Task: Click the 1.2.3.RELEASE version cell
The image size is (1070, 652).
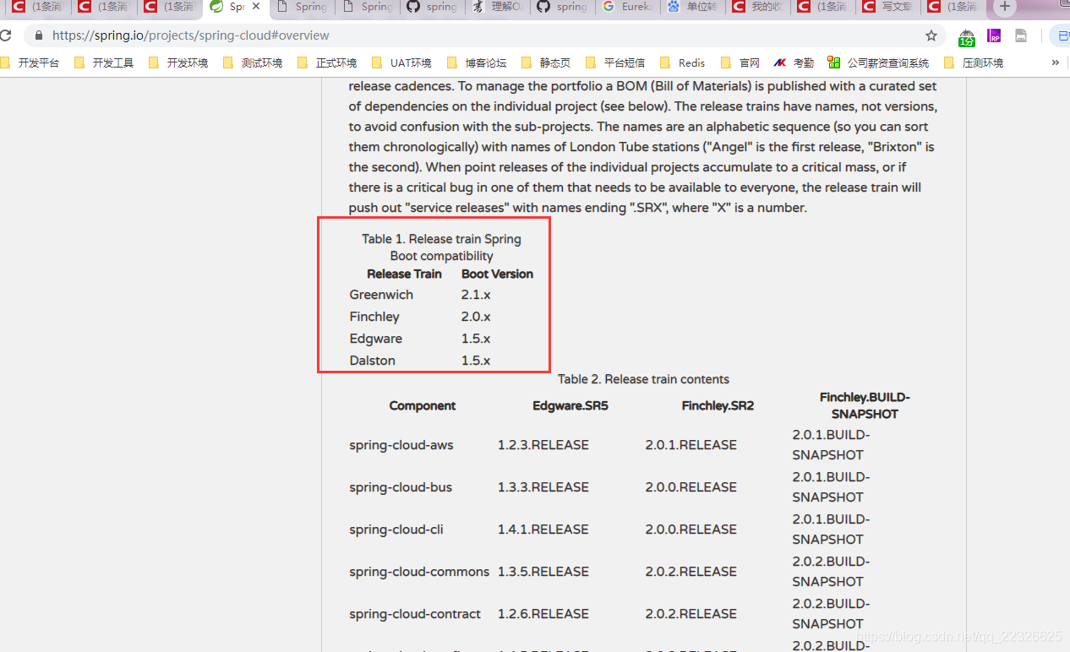Action: [x=543, y=445]
